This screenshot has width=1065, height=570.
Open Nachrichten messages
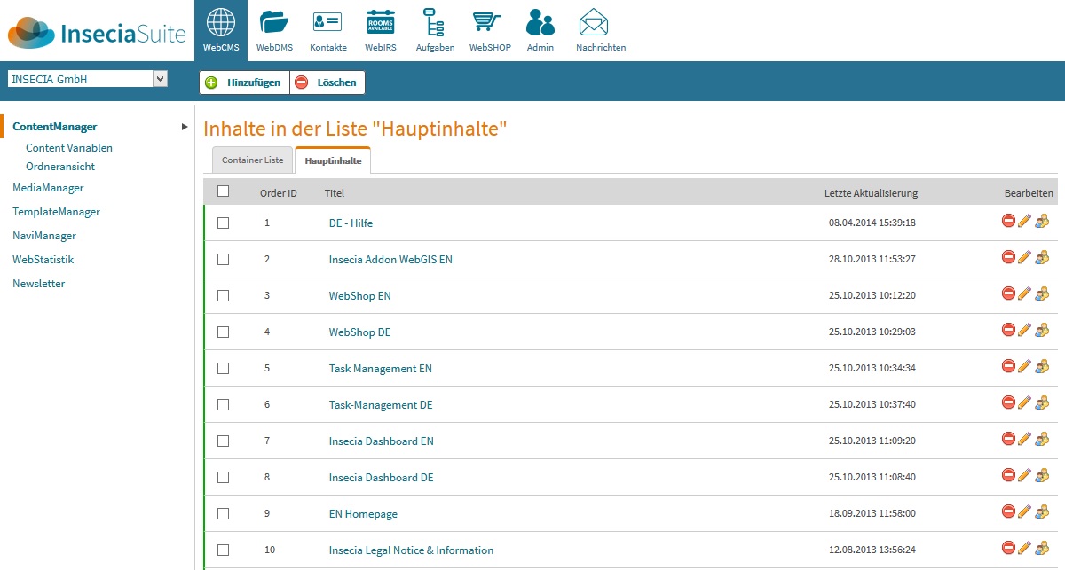click(x=601, y=30)
